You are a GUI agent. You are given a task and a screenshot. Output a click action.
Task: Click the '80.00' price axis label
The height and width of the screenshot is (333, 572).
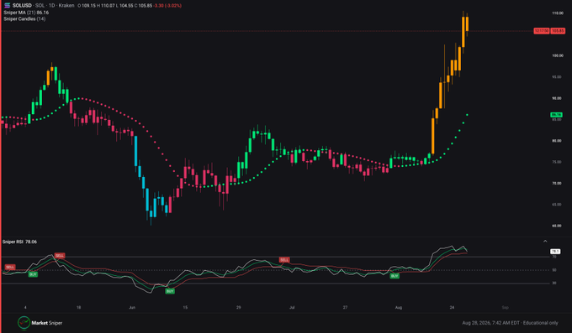pyautogui.click(x=557, y=141)
